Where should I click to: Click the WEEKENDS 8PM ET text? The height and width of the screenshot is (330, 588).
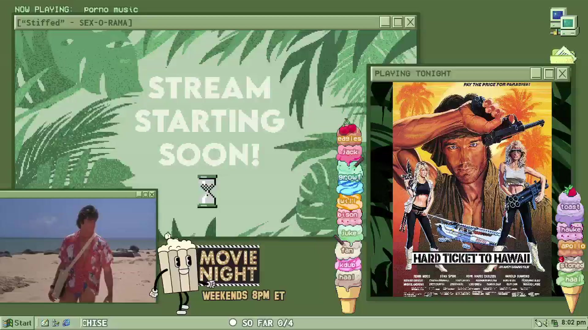point(243,295)
